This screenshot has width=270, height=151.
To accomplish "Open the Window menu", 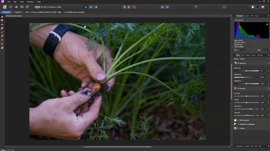I will (30, 2).
